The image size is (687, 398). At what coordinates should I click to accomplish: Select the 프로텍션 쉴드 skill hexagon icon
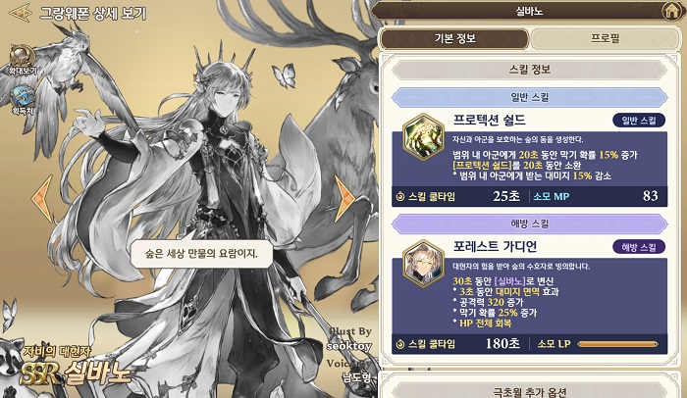point(423,137)
